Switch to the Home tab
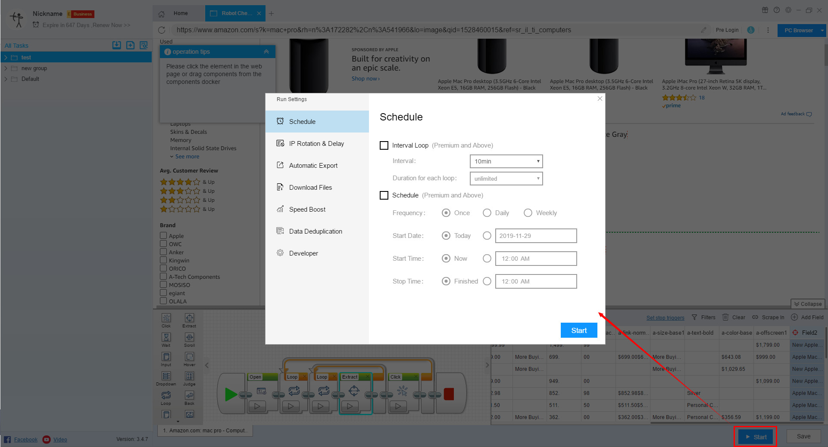 (x=181, y=13)
